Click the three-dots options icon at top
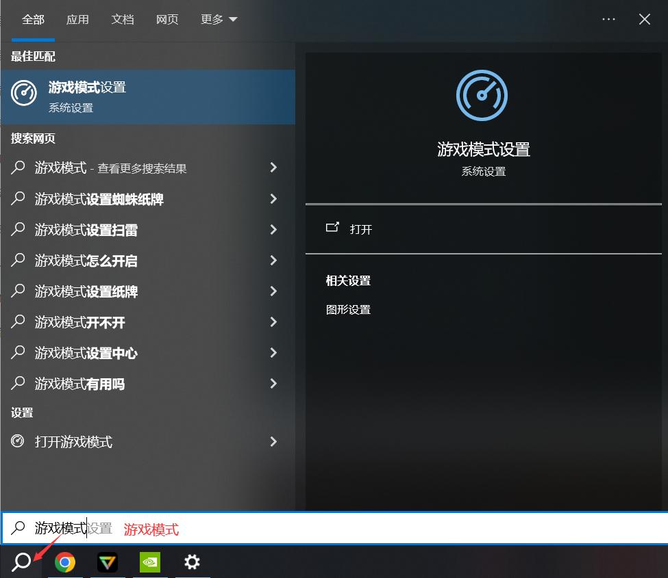The height and width of the screenshot is (578, 668). (608, 19)
